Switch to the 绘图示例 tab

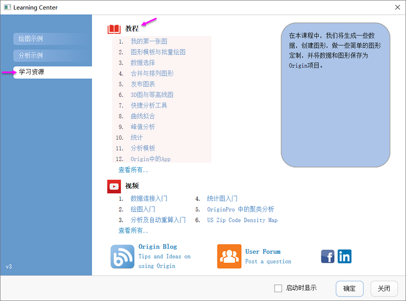(x=30, y=39)
